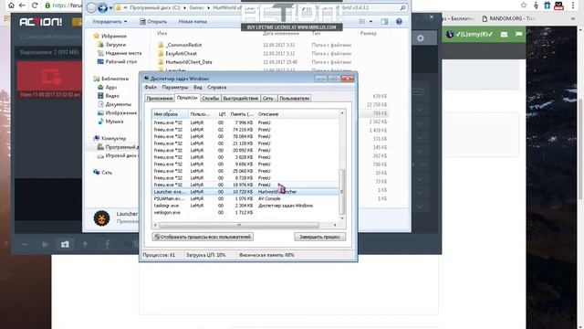Click the Explorer back navigation button
Screen dimensions: 584x329
(x=91, y=7)
